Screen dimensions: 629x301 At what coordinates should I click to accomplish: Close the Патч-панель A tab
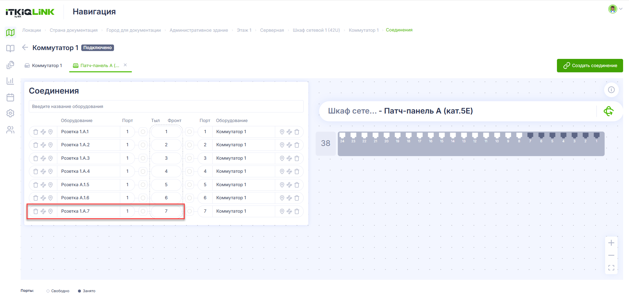(x=125, y=65)
